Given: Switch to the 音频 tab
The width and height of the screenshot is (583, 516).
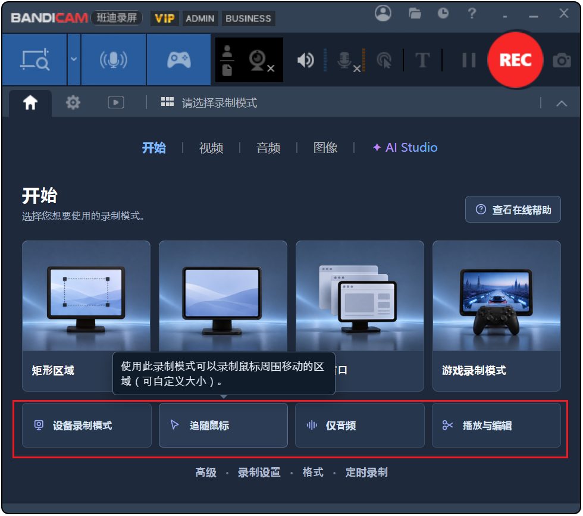Looking at the screenshot, I should tap(268, 148).
